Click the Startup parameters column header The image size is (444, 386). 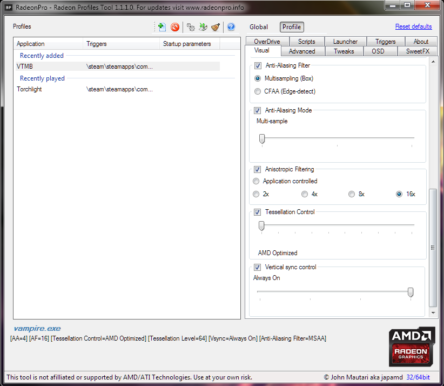coord(190,44)
